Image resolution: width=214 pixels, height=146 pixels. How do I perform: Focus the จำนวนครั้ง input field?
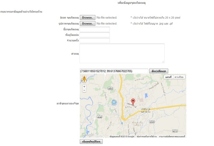click(x=95, y=40)
